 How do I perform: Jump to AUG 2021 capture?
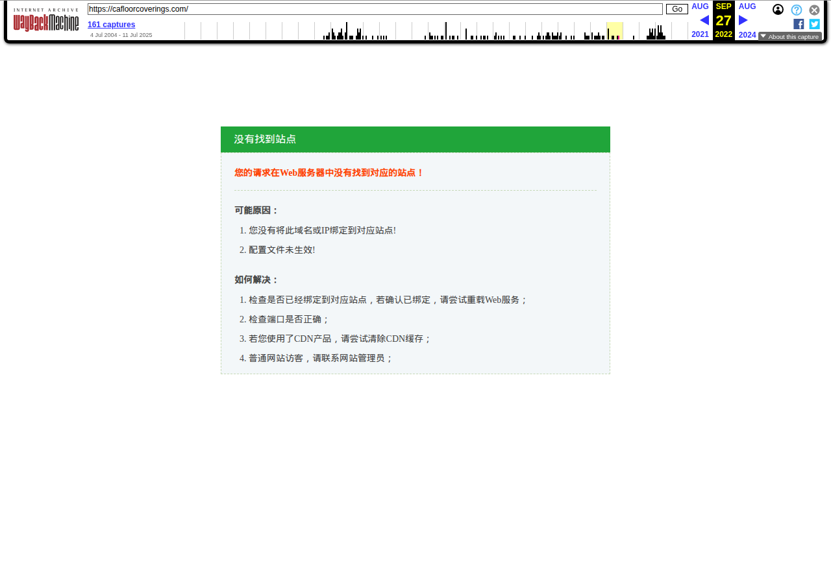[x=700, y=6]
